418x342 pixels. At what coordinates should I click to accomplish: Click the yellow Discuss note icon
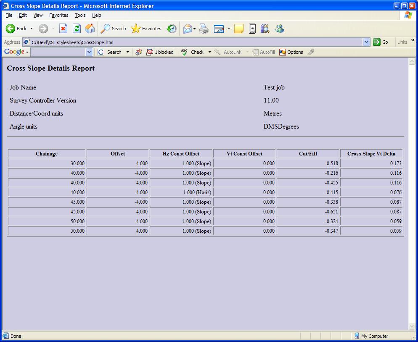239,29
